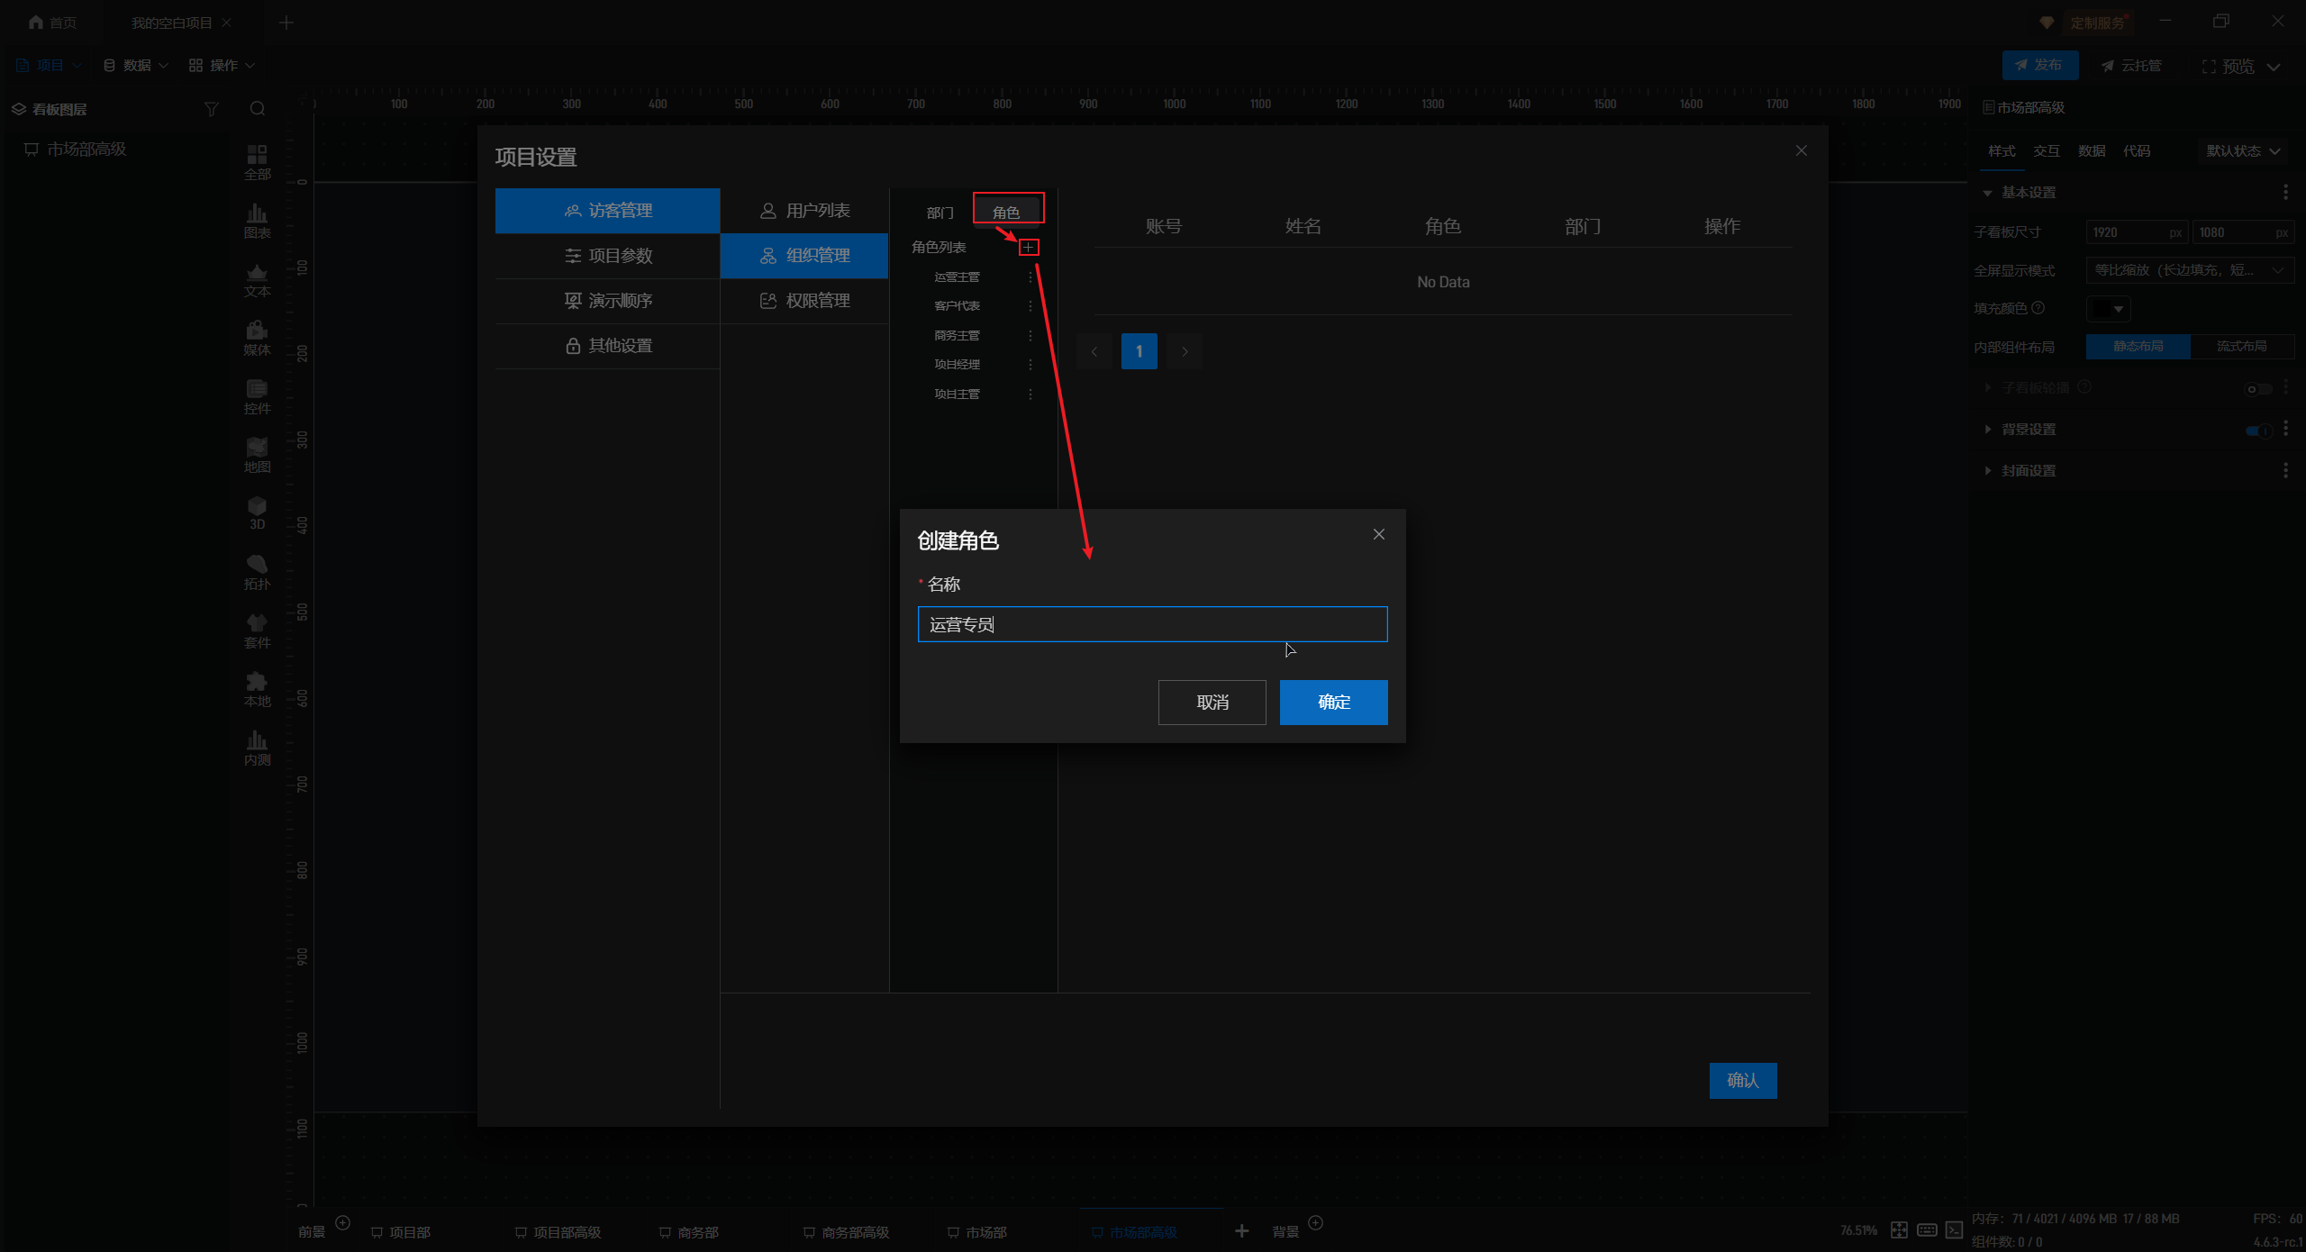Open the 地图 map components category
This screenshot has height=1252, width=2306.
click(x=257, y=454)
